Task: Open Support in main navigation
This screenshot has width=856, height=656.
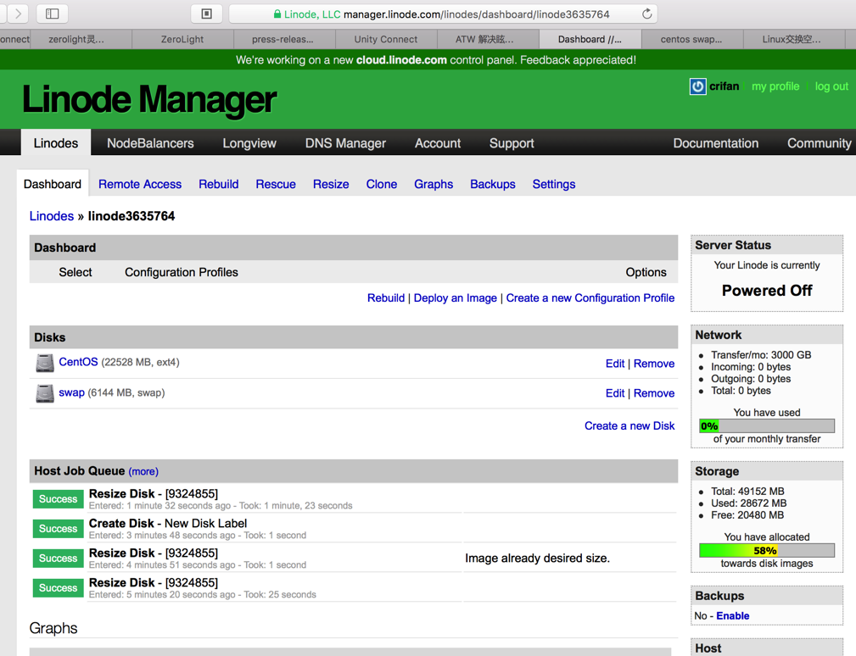Action: 512,143
